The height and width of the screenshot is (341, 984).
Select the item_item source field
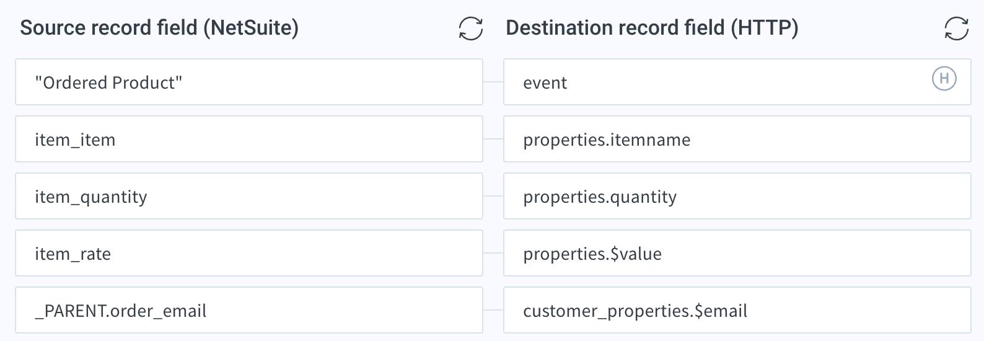click(x=249, y=139)
